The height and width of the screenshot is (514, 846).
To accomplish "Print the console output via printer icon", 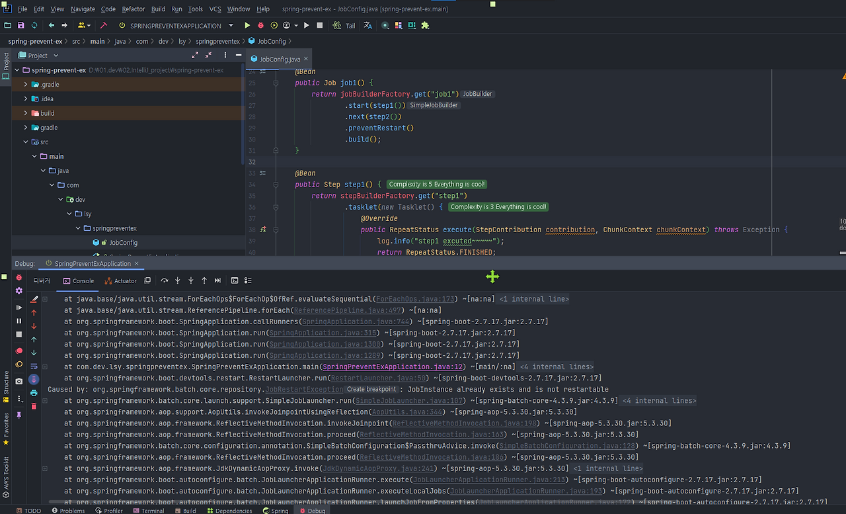I will click(34, 392).
